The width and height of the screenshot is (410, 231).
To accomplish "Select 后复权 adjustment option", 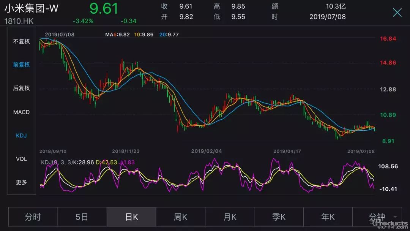I will pyautogui.click(x=21, y=88).
